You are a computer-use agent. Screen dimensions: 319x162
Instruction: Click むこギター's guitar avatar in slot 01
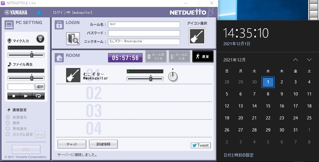coord(73,75)
